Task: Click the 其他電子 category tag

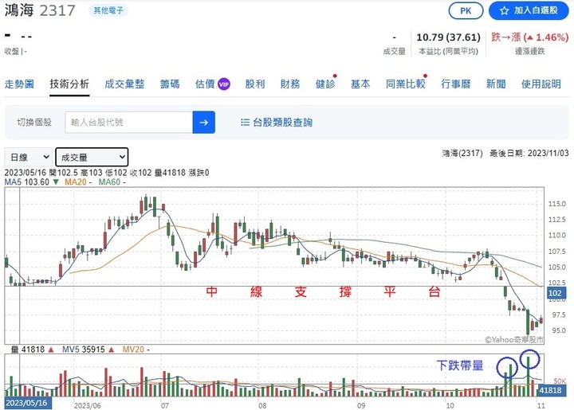Action: (x=108, y=10)
